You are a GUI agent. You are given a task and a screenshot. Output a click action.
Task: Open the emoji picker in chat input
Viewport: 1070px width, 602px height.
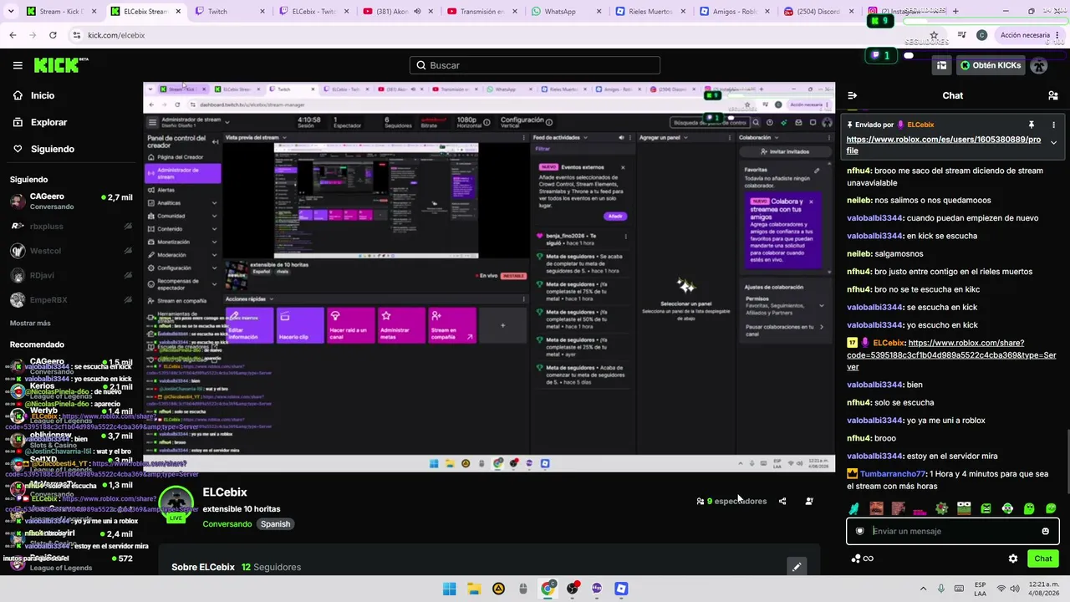(x=1045, y=531)
